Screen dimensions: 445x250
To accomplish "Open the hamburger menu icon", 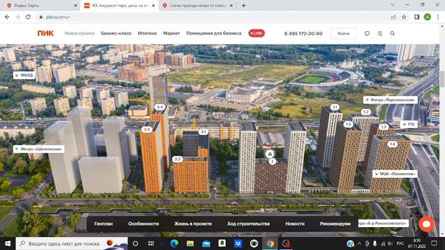I will [x=380, y=33].
